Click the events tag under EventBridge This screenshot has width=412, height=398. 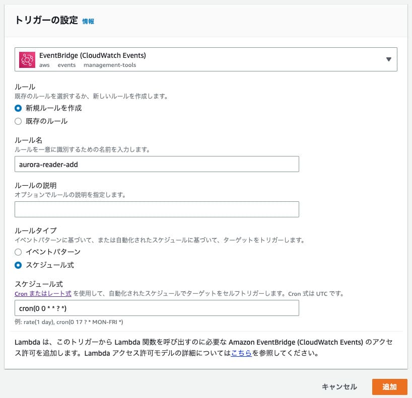point(66,65)
